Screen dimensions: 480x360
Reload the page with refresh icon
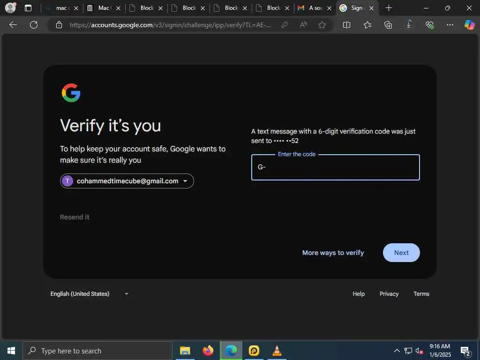coord(34,25)
